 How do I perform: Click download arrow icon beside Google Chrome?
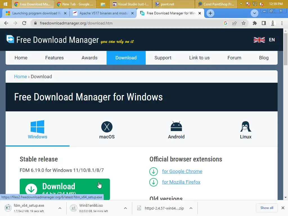click(x=154, y=172)
